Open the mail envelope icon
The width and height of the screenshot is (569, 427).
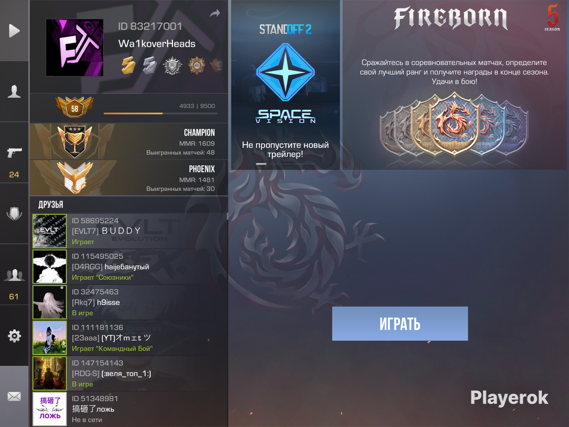[x=14, y=396]
